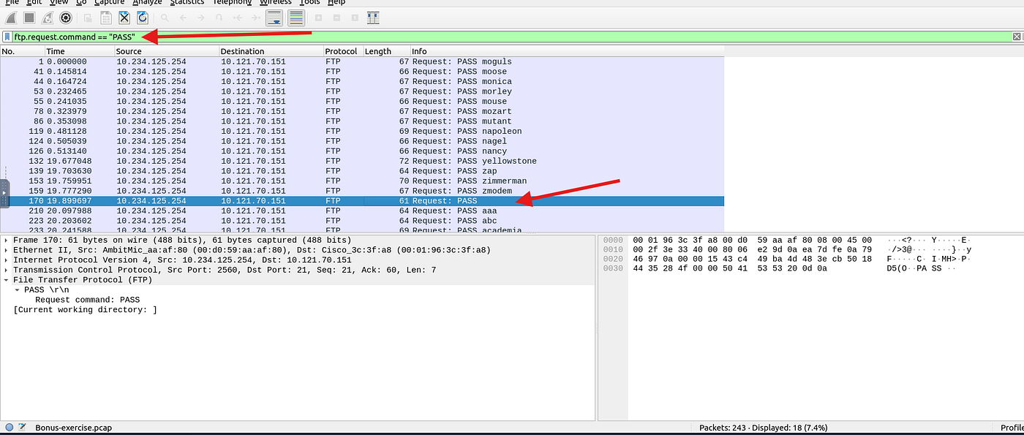1024x435 pixels.
Task: Select '[Current working directory: ]' line
Action: point(85,310)
